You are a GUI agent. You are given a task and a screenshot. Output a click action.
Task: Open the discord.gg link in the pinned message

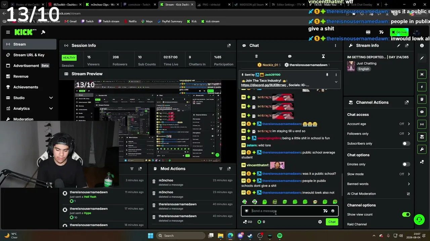click(264, 85)
